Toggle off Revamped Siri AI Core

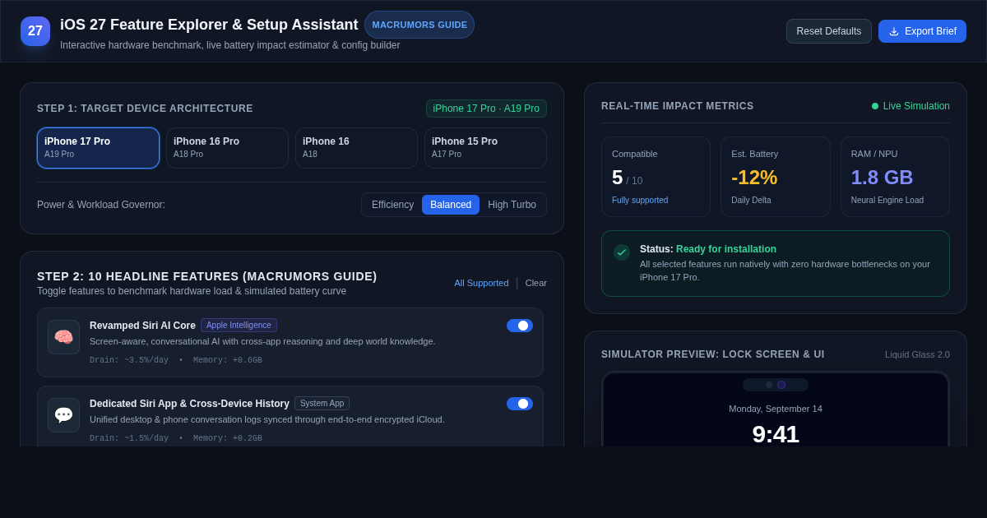coord(520,326)
